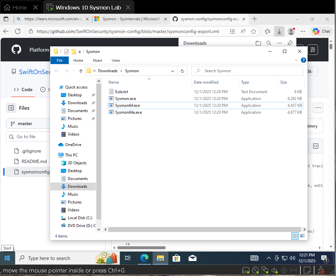The height and width of the screenshot is (276, 336).
Task: Open Microsoft Store from the taskbar
Action: [176, 258]
